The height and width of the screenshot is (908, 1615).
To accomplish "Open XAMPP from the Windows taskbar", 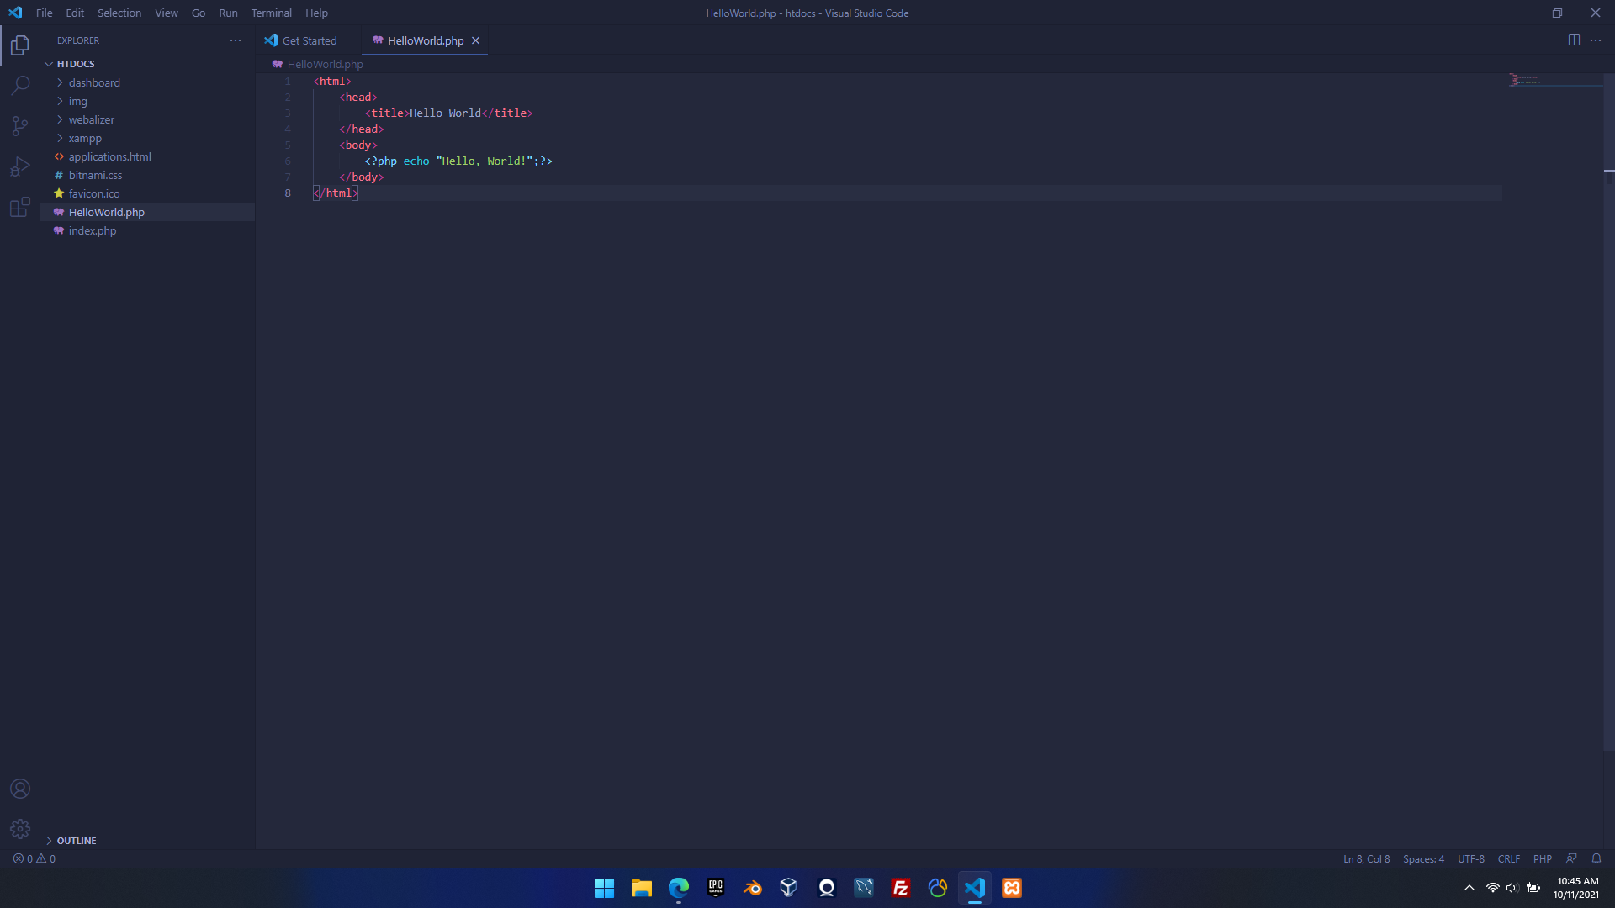I will coord(1012,888).
